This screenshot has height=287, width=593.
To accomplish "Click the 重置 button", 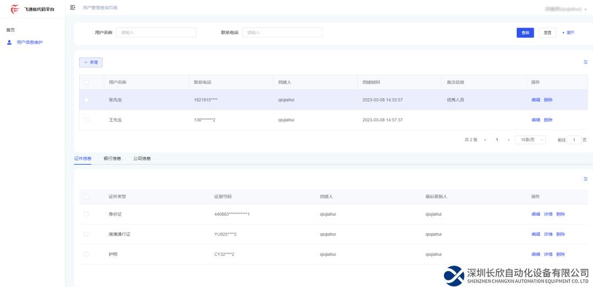I will (547, 33).
